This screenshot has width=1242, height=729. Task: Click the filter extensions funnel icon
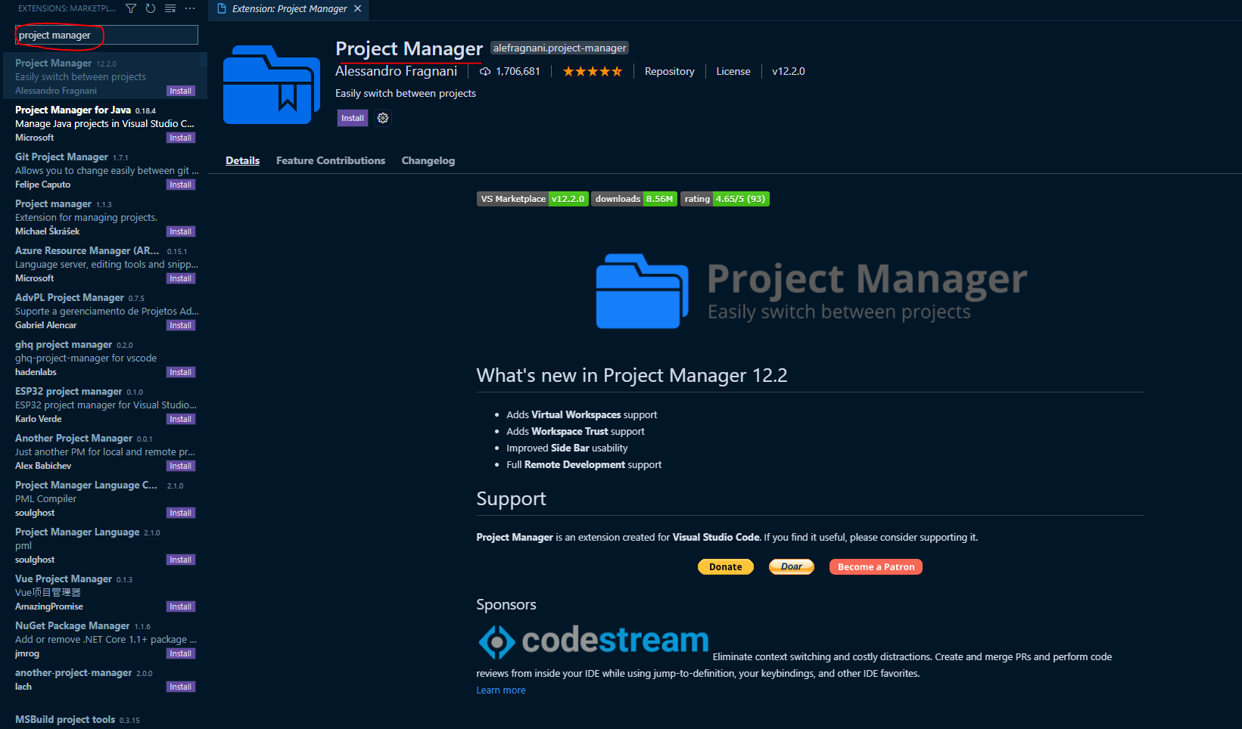[x=131, y=8]
